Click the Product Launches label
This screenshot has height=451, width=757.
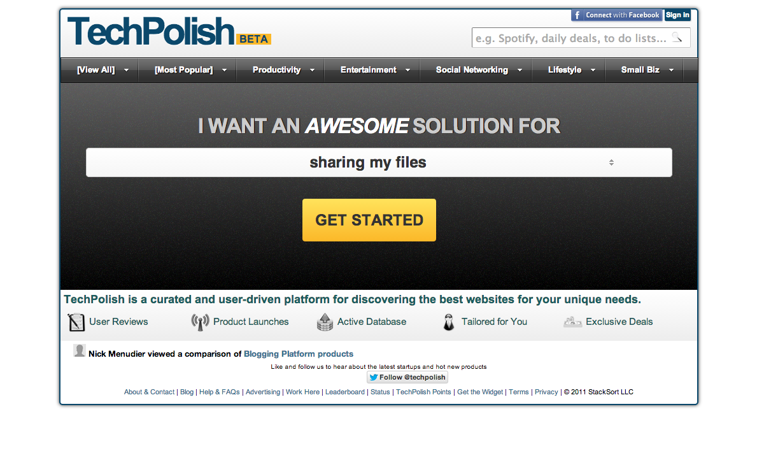tap(251, 322)
